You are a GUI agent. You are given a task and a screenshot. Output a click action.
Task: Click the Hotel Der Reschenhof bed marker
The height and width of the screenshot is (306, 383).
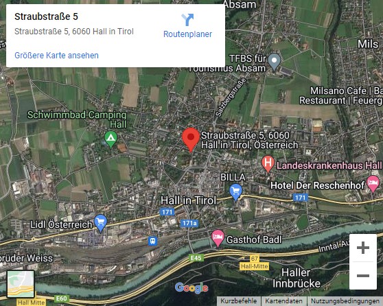373,184
